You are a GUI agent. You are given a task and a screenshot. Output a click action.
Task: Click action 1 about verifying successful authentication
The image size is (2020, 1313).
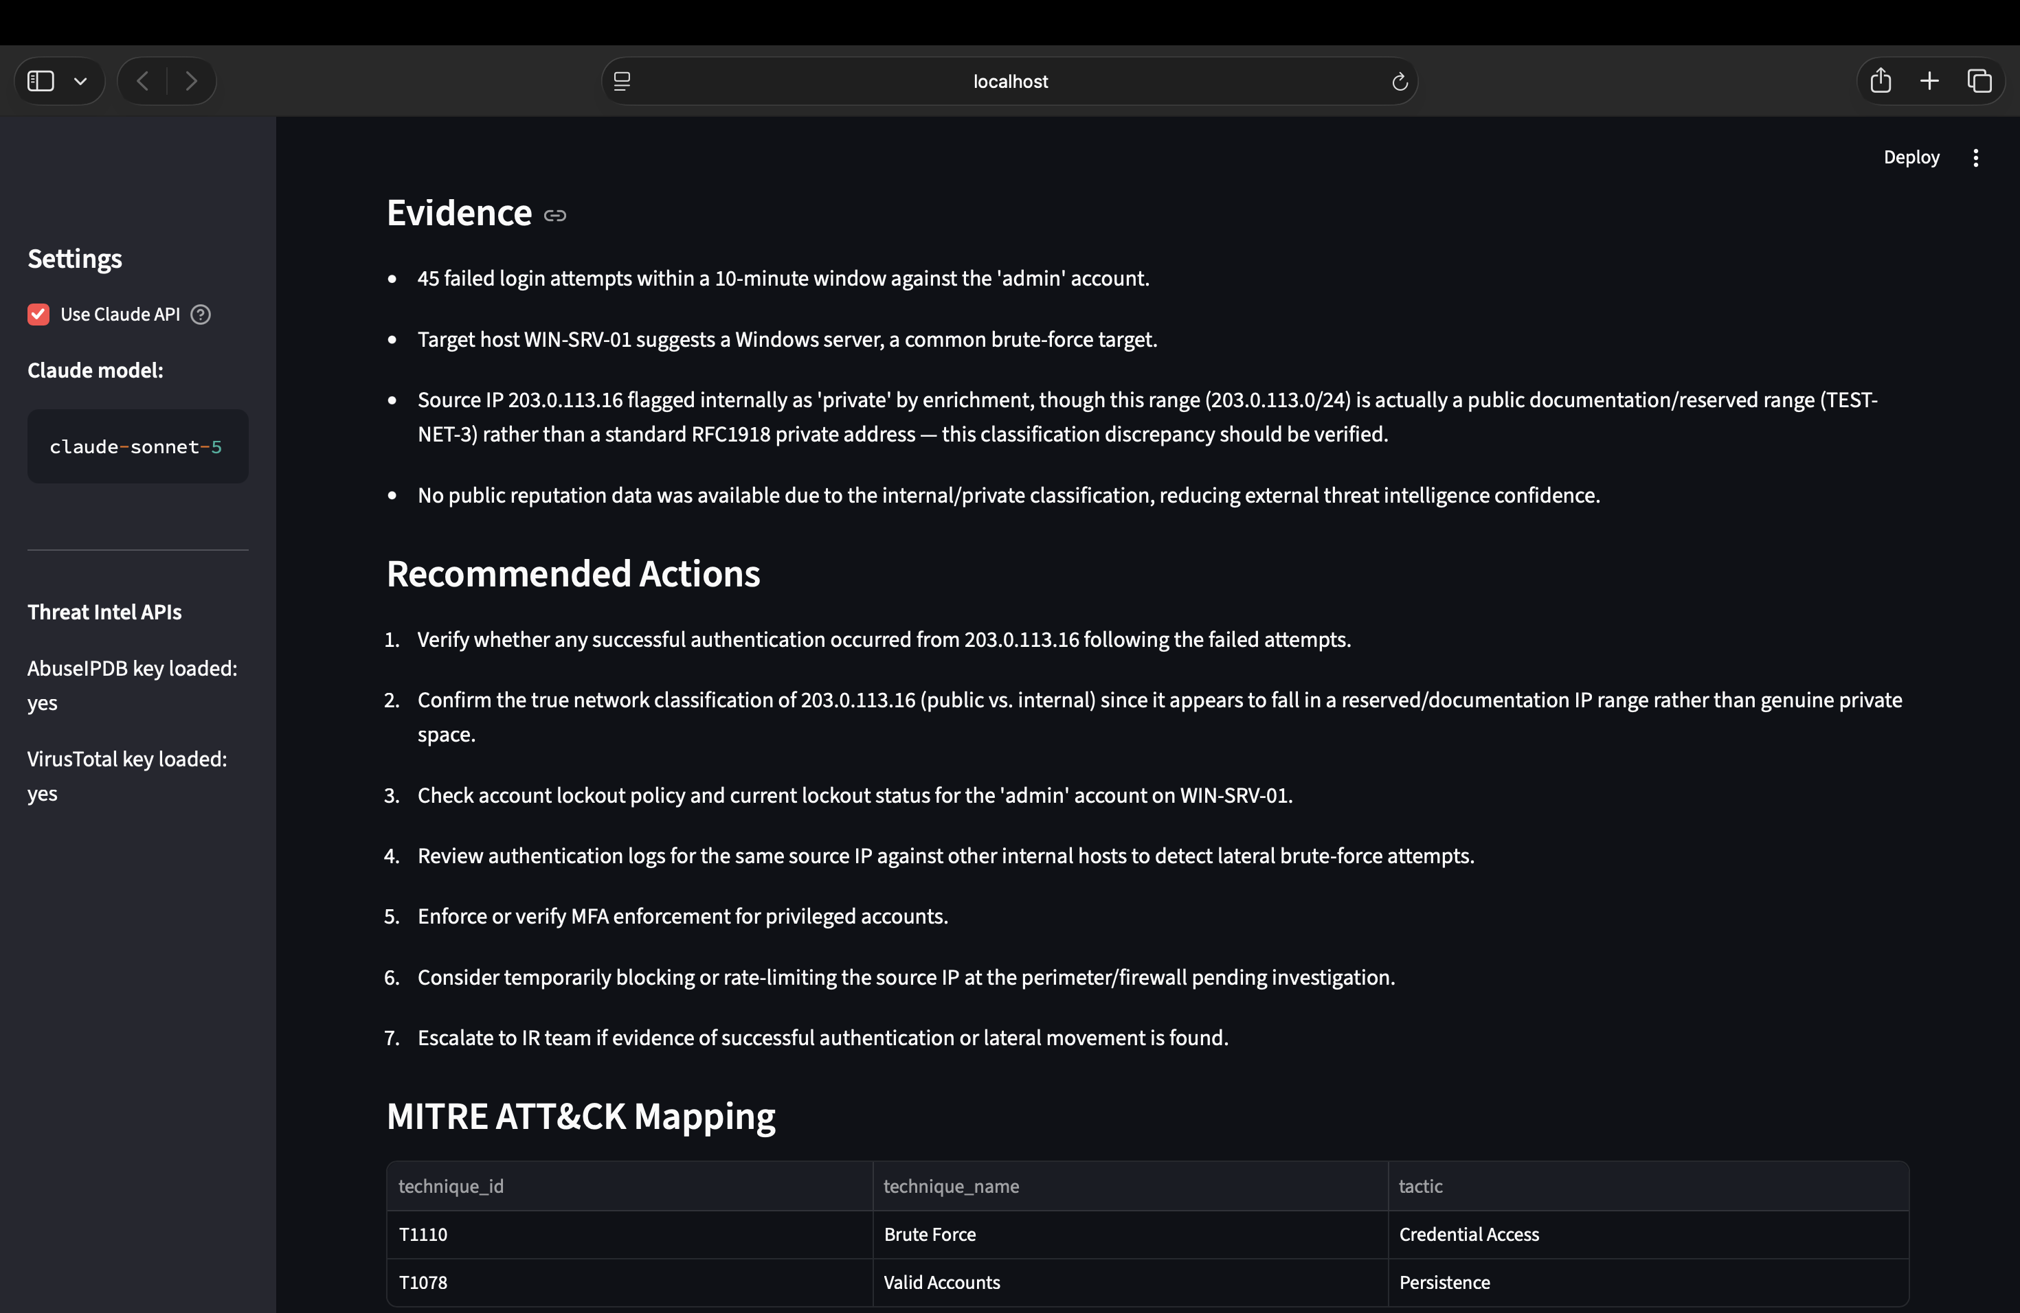[884, 639]
